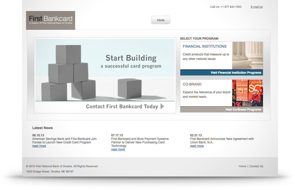This screenshot has height=190, width=295.
Task: Select the American Savings Bank news headline
Action: point(64,141)
